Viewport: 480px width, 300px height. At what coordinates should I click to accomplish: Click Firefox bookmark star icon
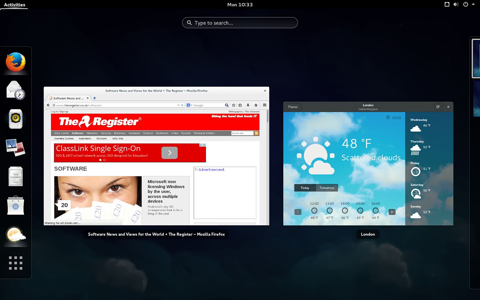(234, 105)
